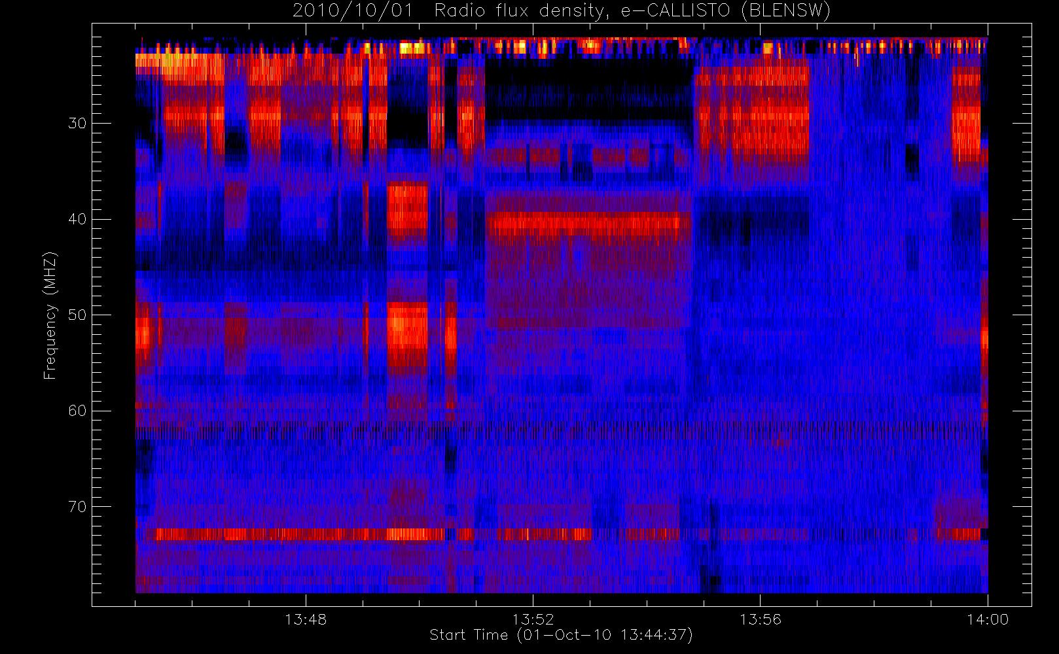Select the vertical 'Frequency (MHZ)' axis label

pos(50,315)
